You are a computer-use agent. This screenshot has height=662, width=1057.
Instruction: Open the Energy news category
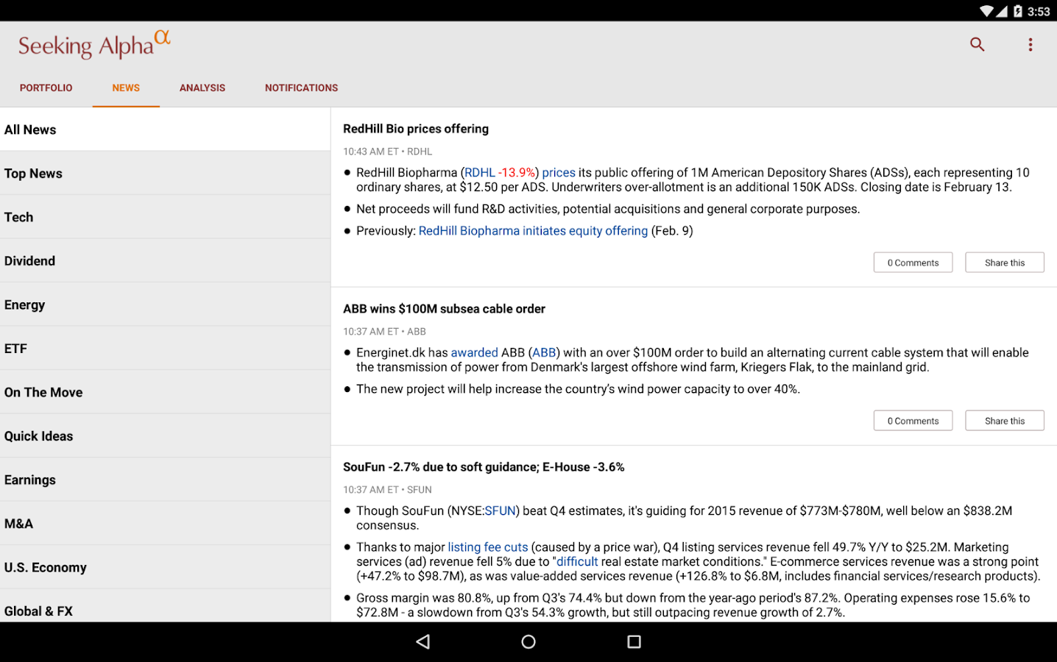pos(165,305)
